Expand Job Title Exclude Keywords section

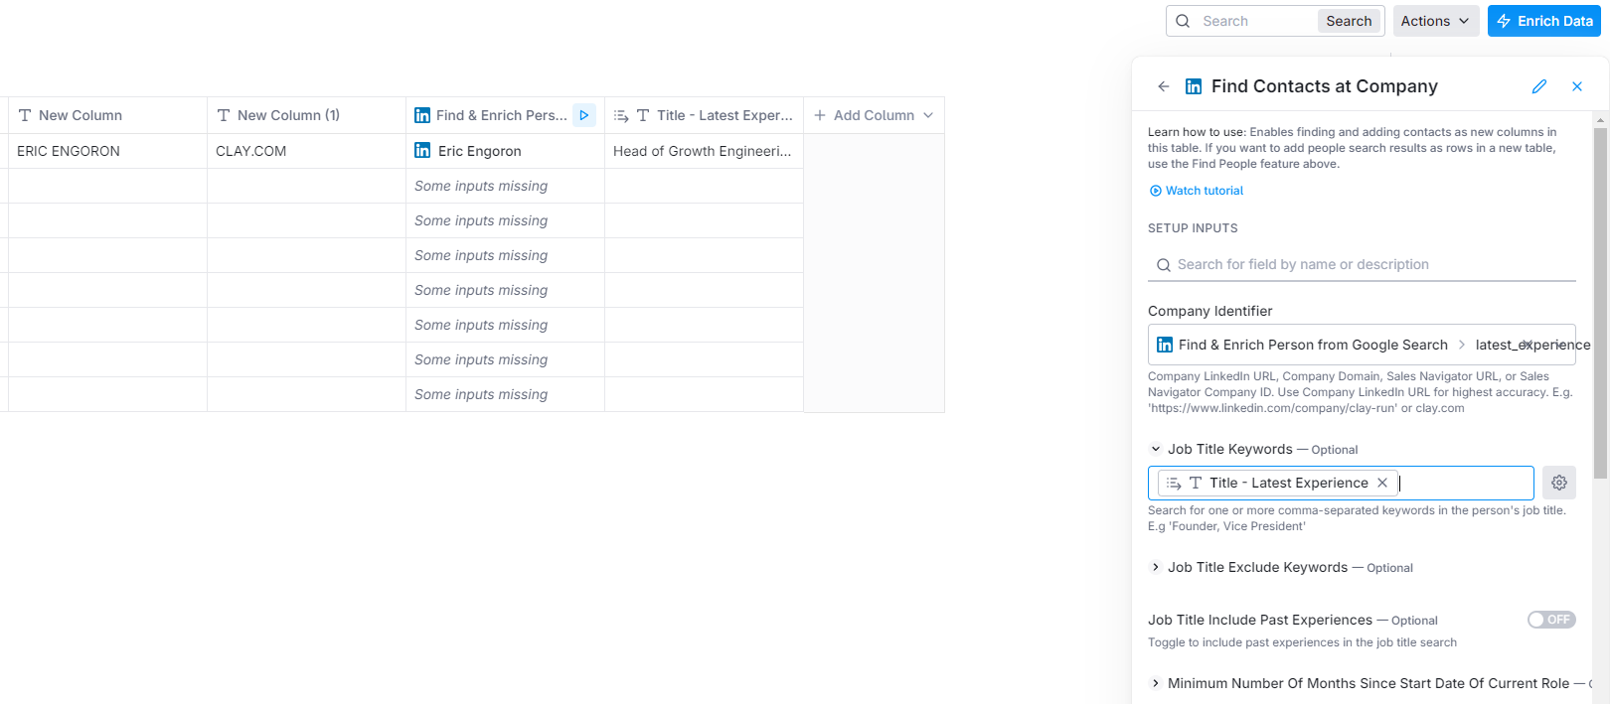pyautogui.click(x=1156, y=567)
